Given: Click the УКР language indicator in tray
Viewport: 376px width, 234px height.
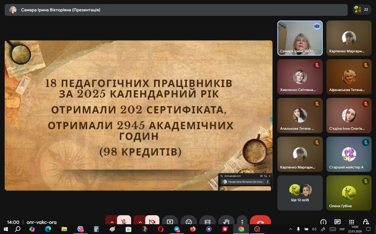Looking at the screenshot, I should tap(342, 229).
